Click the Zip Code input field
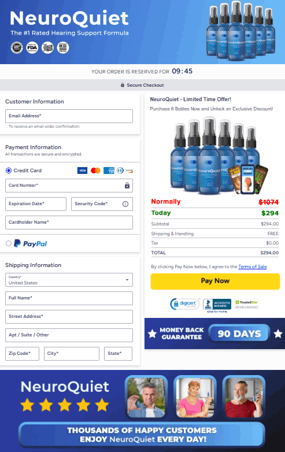The image size is (285, 452). pos(22,354)
